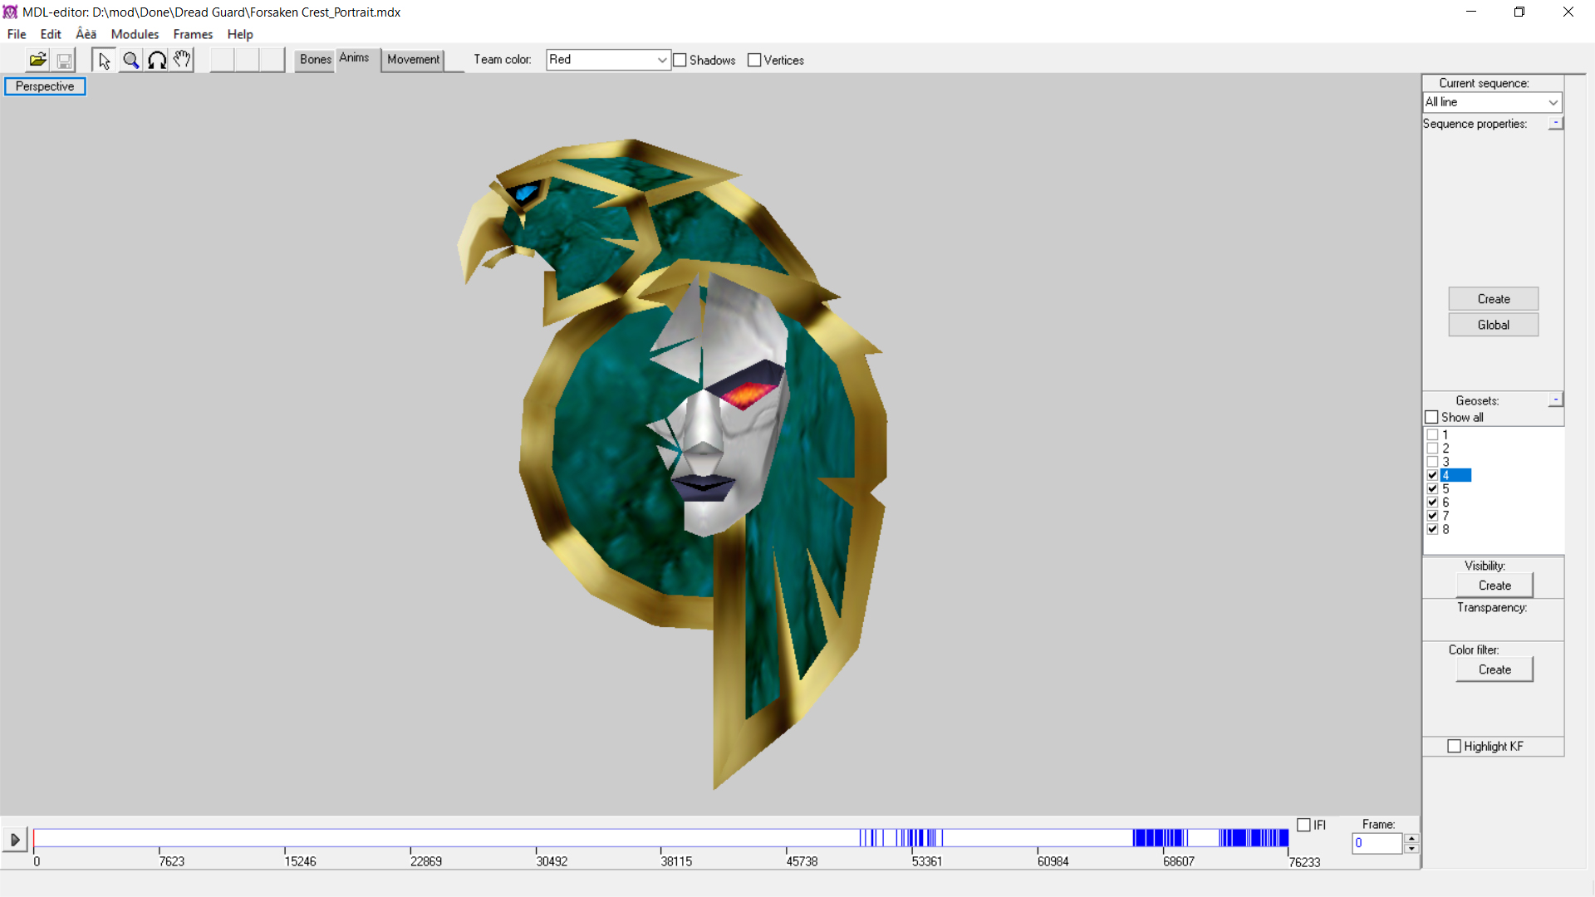Switch to the Bones tab
Screen dimensions: 1595x897
315,60
